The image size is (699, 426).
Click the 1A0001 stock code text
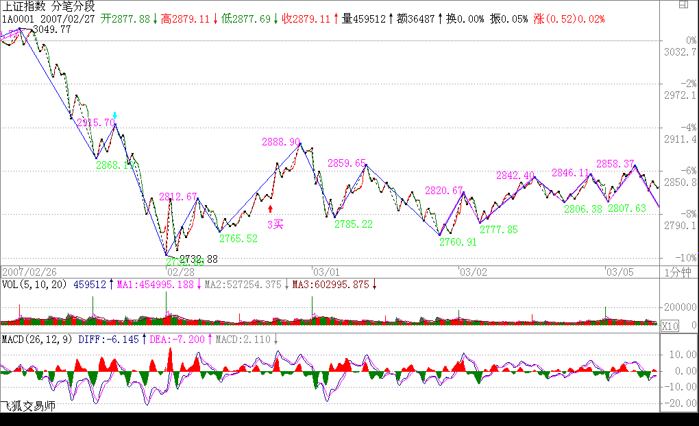[18, 19]
